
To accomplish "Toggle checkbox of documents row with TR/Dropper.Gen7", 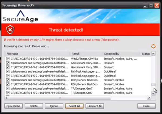I will point(8,88).
